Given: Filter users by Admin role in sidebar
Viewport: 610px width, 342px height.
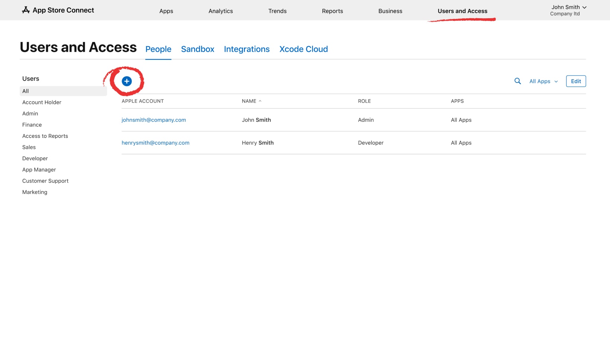Looking at the screenshot, I should (30, 113).
